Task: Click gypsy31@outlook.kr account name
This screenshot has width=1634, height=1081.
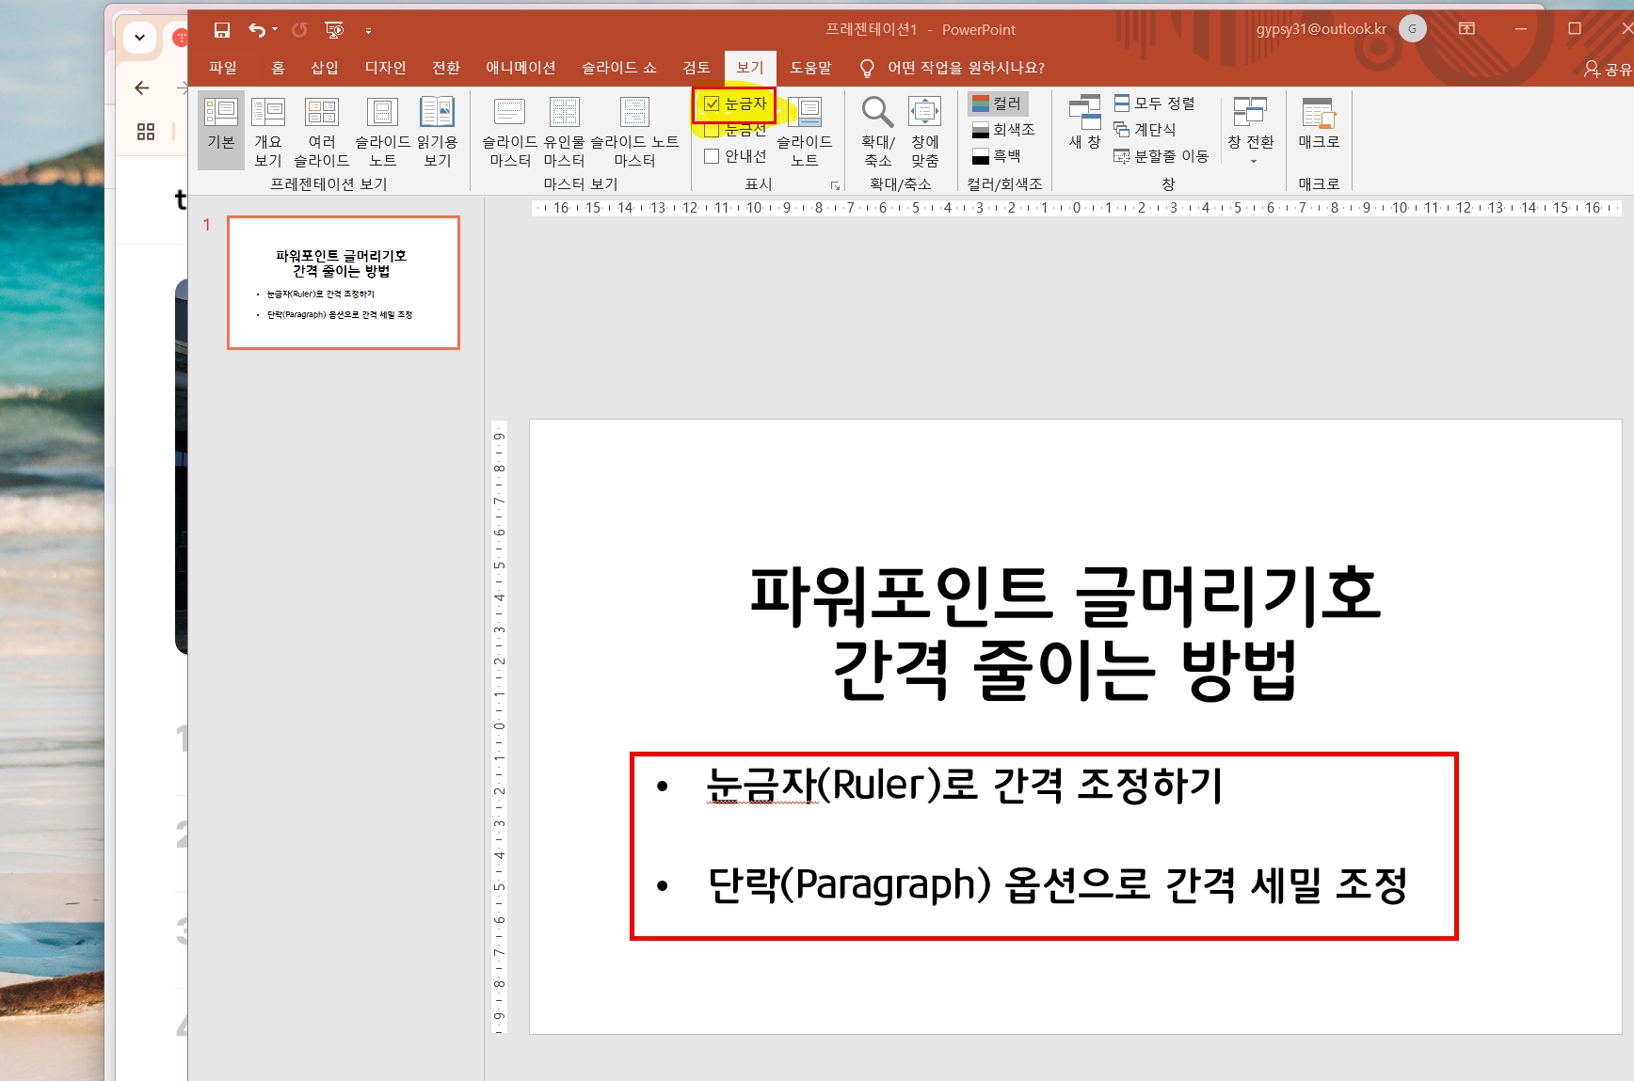Action: click(1321, 29)
